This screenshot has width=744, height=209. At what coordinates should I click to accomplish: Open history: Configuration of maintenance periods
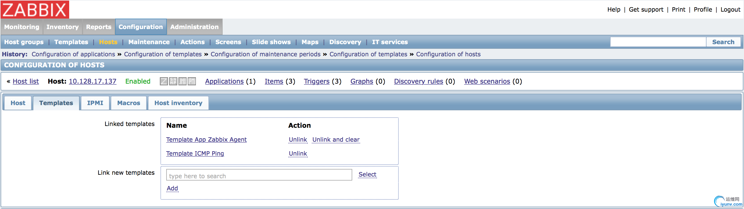265,54
